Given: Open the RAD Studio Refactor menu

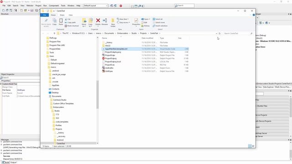Looking at the screenshot, I should pos(30,5).
